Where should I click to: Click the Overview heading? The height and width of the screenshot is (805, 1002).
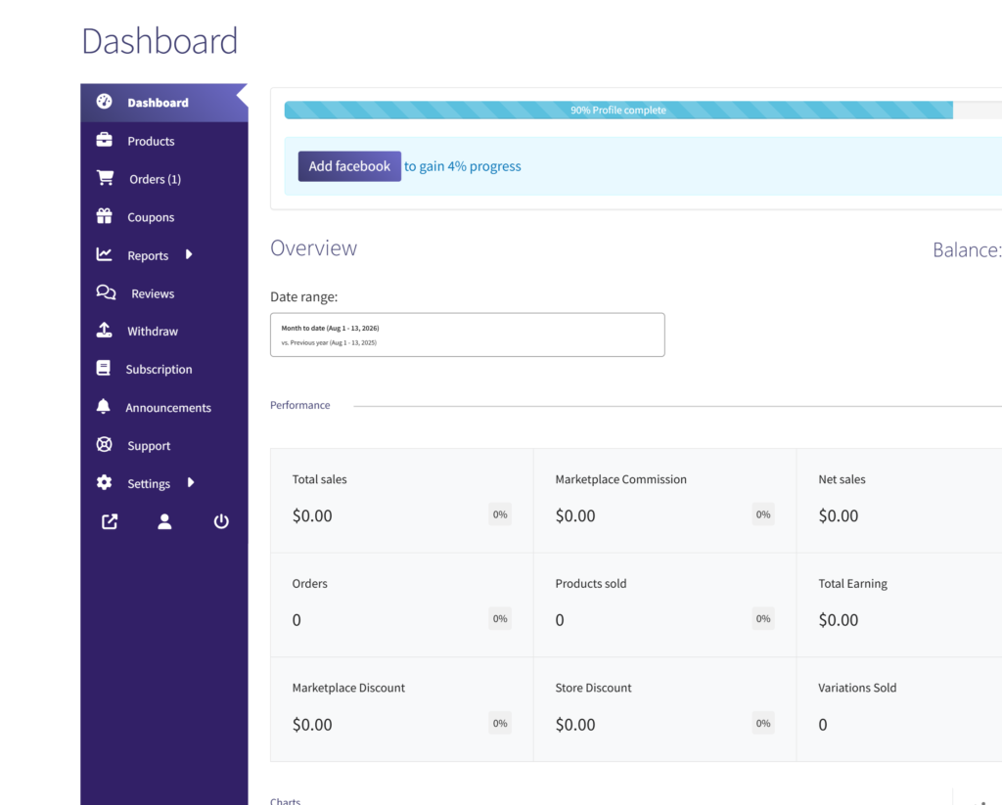(x=314, y=247)
